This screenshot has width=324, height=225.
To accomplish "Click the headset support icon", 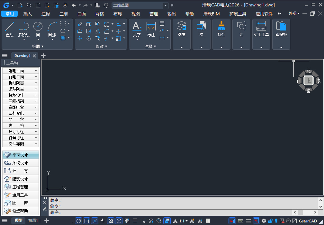I will [106, 5].
